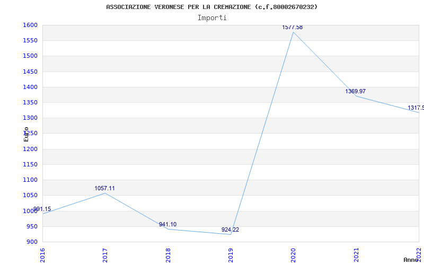
Task: Click the x-axis year 2017
Action: [105, 255]
